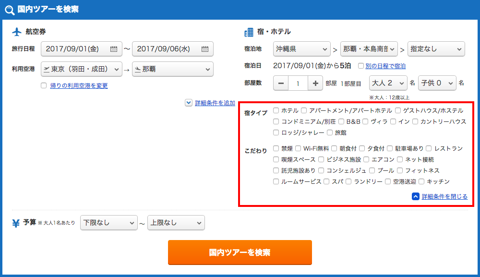Enable the ネット接続 checkbox
480x277 pixels.
[x=400, y=159]
